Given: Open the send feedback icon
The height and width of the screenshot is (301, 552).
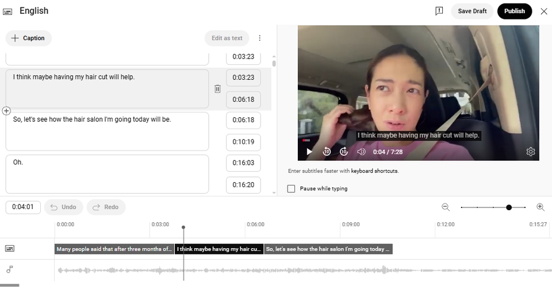Looking at the screenshot, I should click(439, 11).
